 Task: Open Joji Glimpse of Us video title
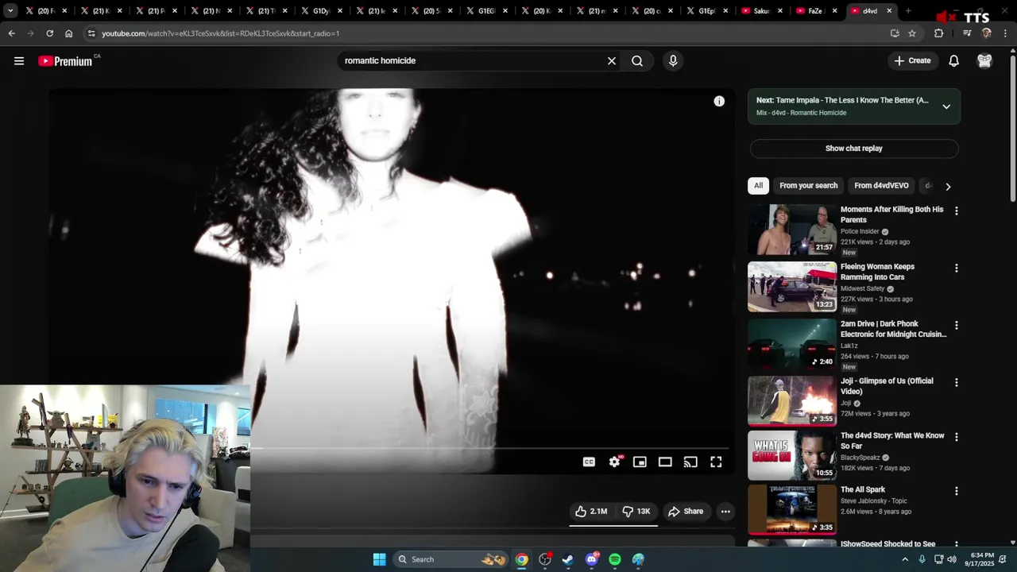887,386
